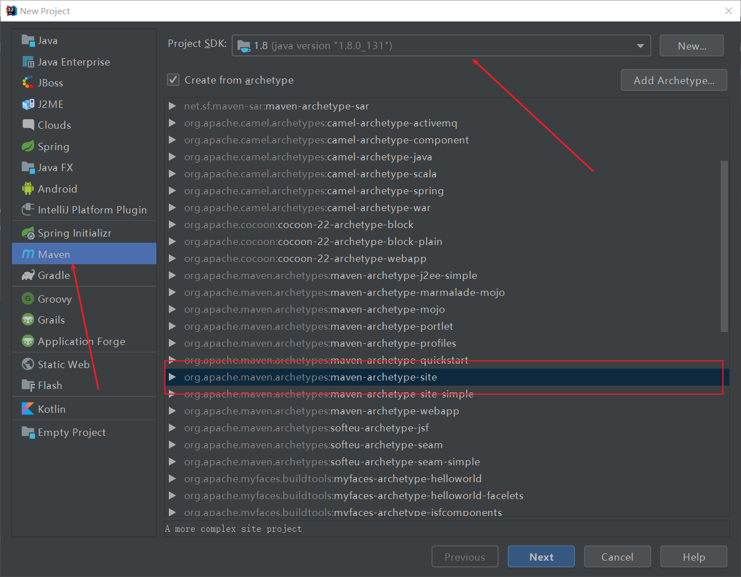
Task: Open the Project SDK dropdown arrow
Action: (640, 46)
